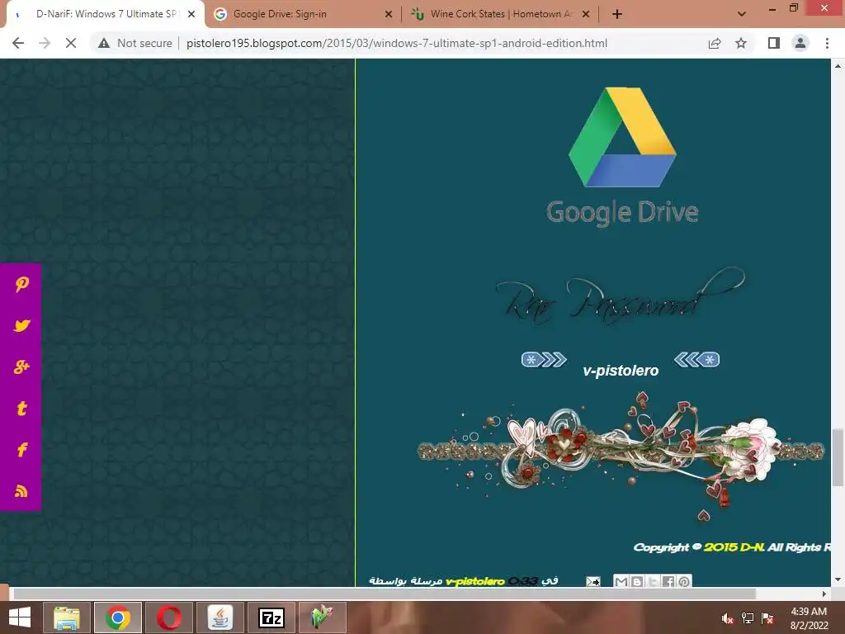Open a new tab
Viewport: 845px width, 634px height.
pos(617,14)
